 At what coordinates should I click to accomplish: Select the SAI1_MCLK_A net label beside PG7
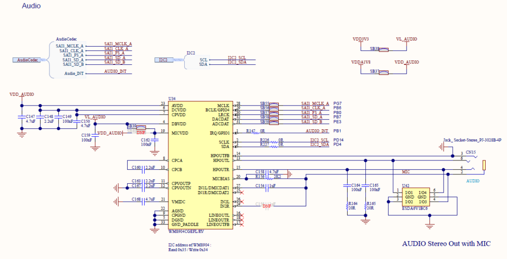[314, 104]
